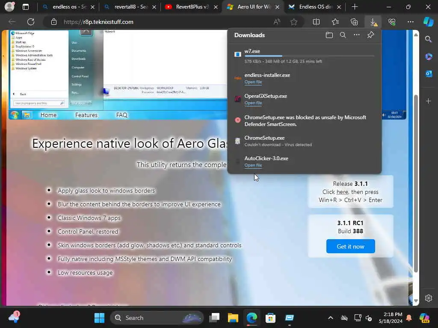Open Outlook sidebar icon

[x=429, y=74]
